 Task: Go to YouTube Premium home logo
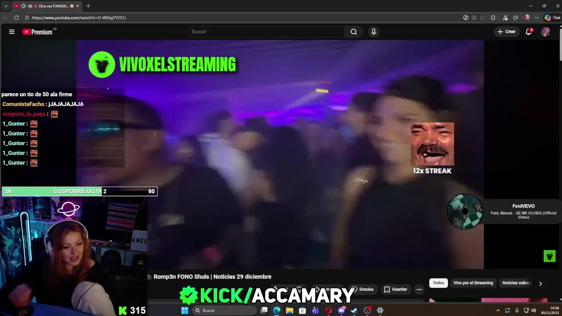pyautogui.click(x=38, y=32)
